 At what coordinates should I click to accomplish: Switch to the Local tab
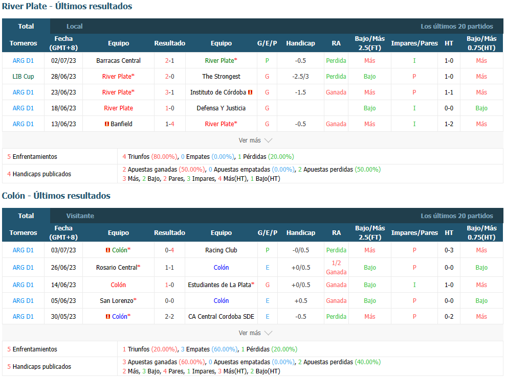pyautogui.click(x=75, y=27)
